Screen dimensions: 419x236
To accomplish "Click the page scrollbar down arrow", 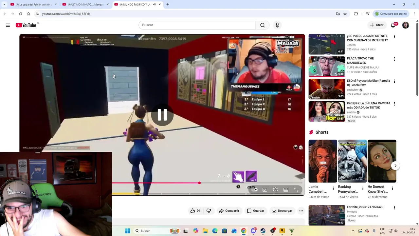I will 417,224.
